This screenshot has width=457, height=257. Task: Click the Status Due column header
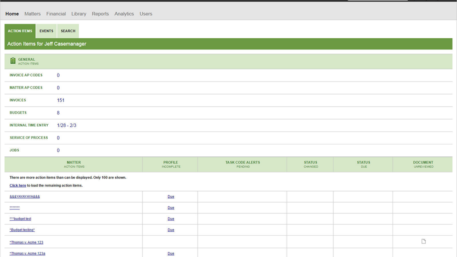point(363,164)
